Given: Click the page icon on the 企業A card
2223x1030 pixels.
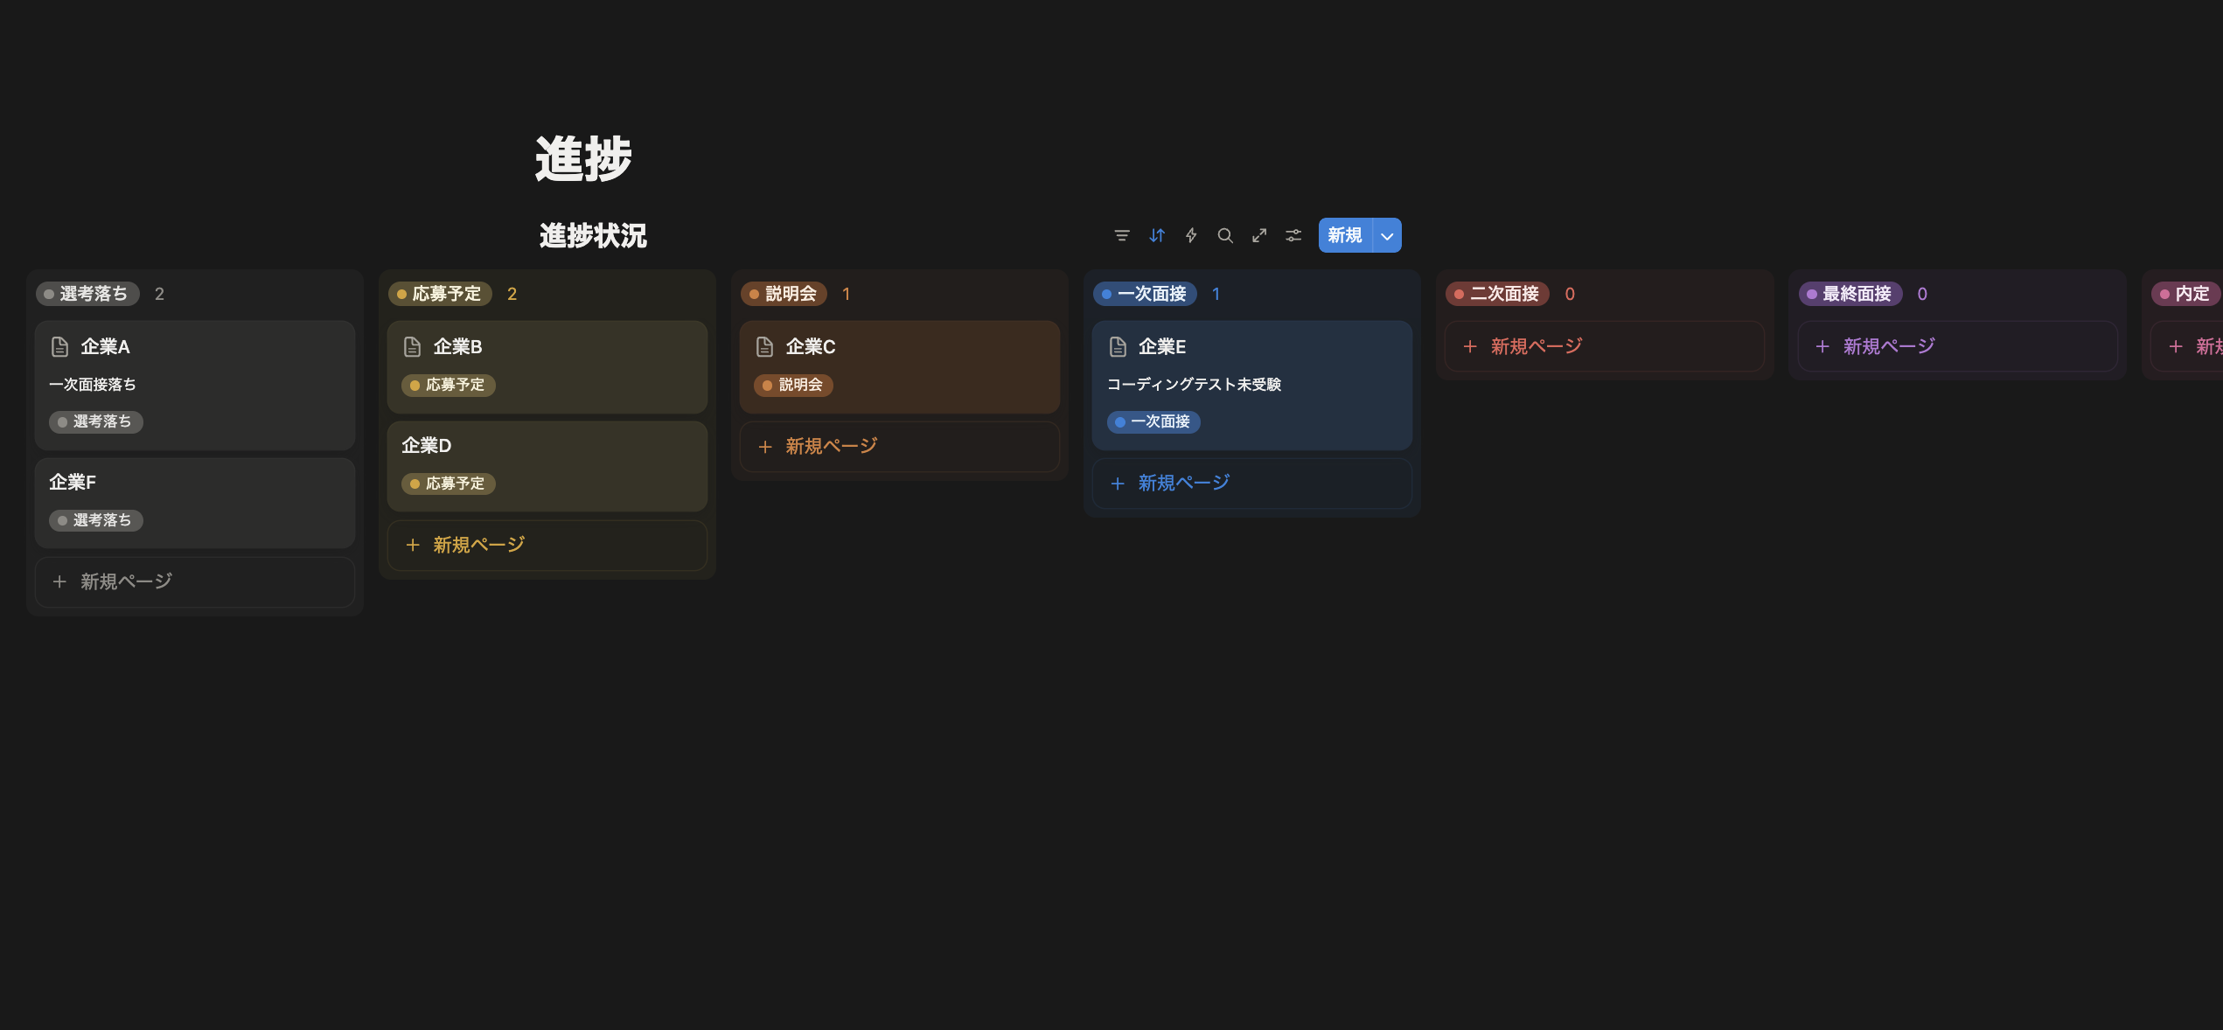Looking at the screenshot, I should click(x=59, y=346).
